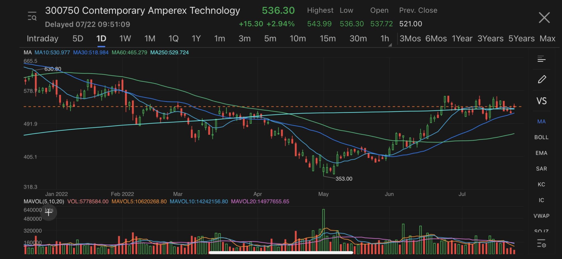Switch to Intraday chart tab
562x259 pixels.
[x=43, y=39]
